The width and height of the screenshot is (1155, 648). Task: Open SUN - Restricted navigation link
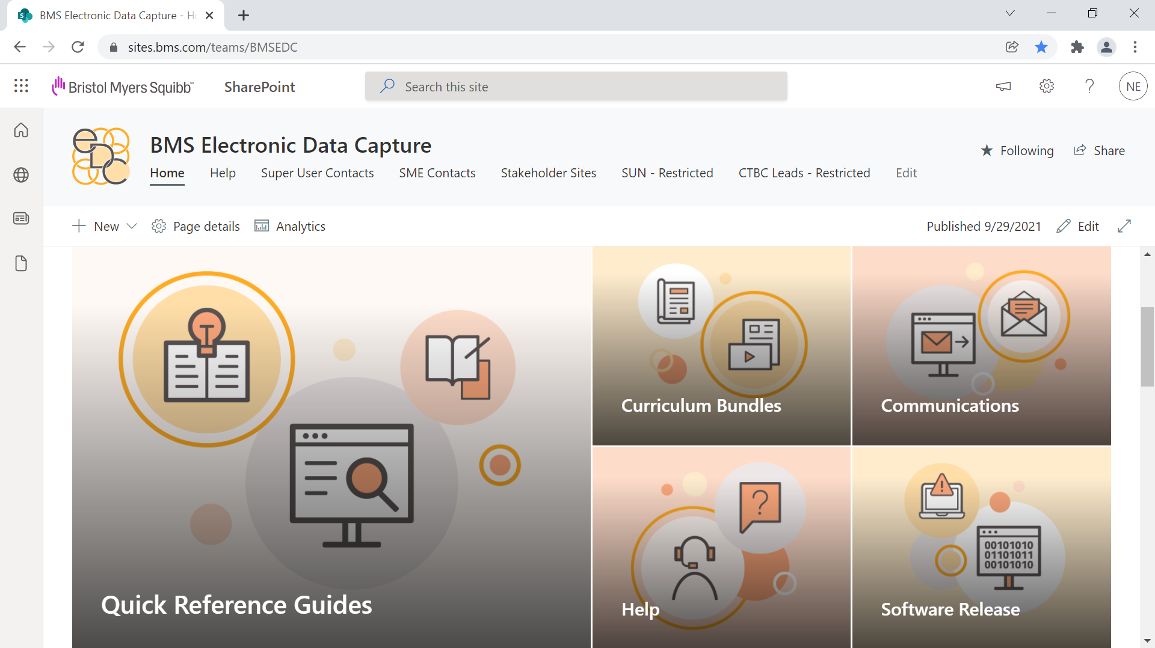pos(667,173)
